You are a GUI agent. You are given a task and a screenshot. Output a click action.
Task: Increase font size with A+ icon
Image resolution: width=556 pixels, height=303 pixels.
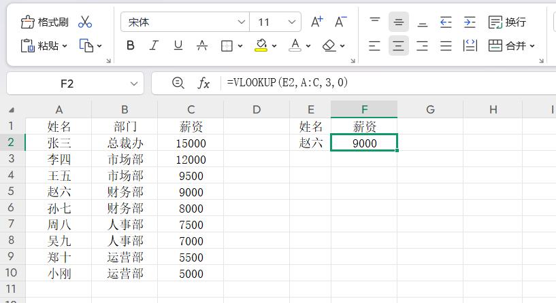click(317, 22)
